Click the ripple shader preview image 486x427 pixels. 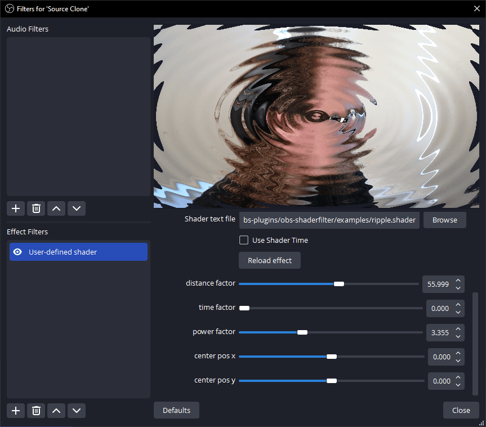316,116
